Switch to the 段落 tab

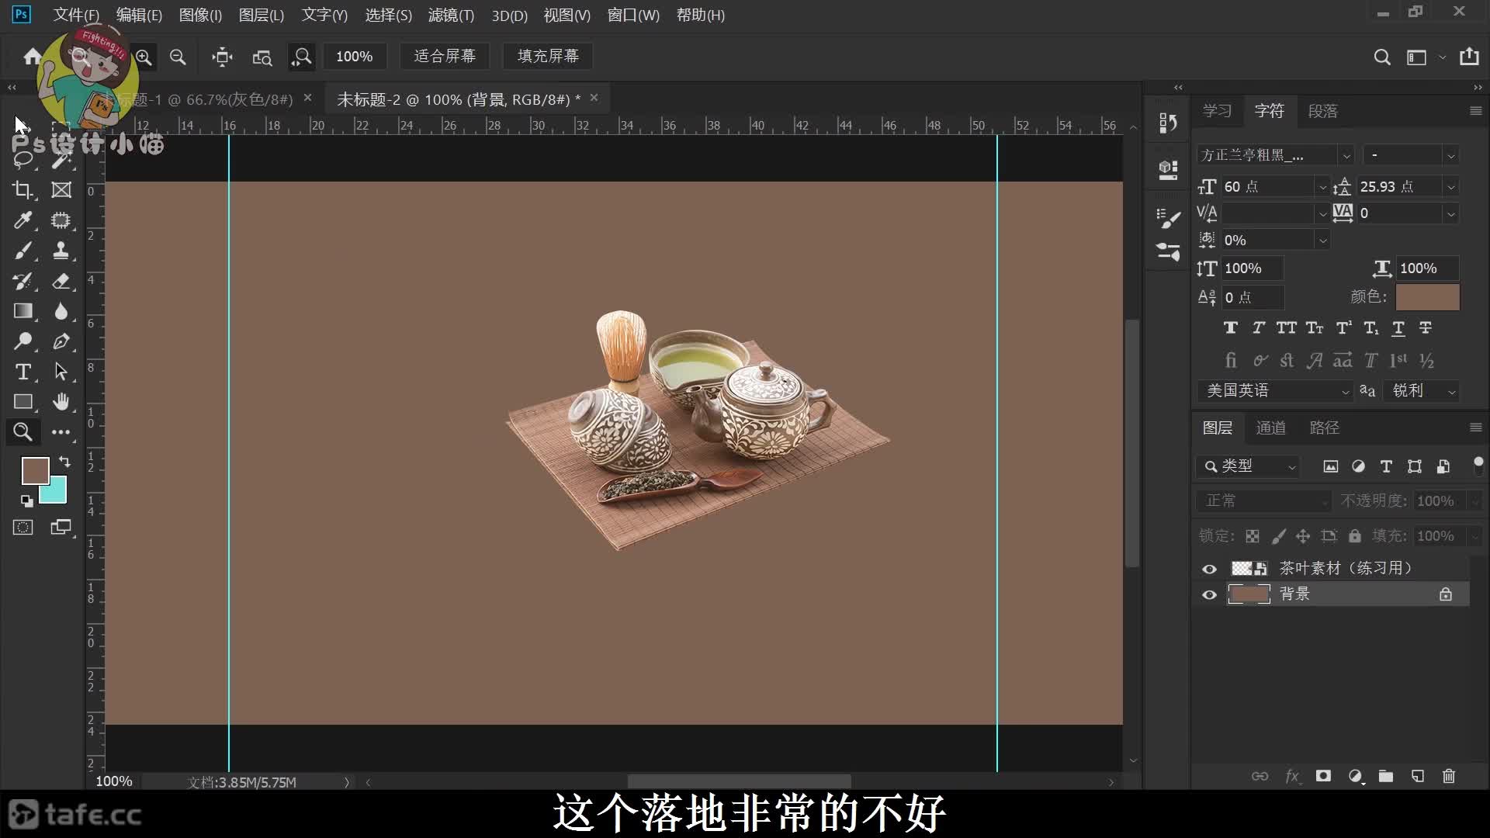coord(1323,111)
